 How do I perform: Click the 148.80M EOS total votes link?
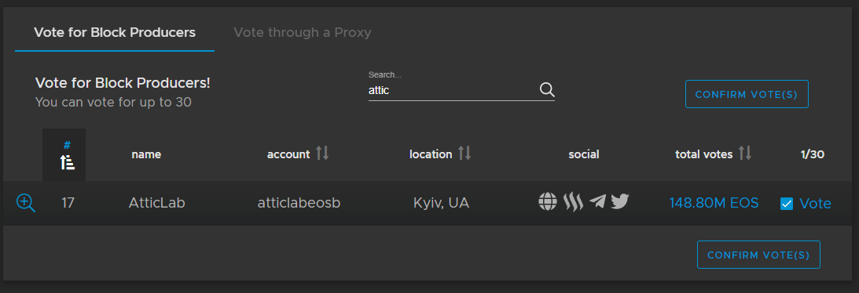pyautogui.click(x=714, y=203)
